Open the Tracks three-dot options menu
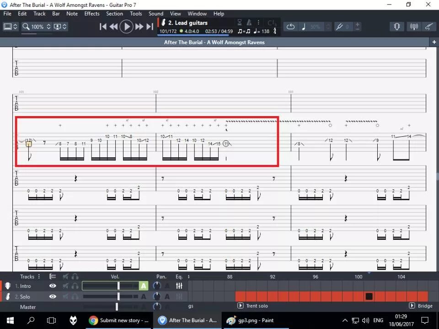The image size is (439, 329). [39, 276]
